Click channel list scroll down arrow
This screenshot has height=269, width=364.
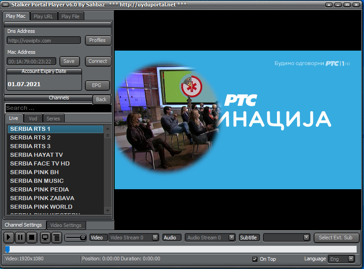coord(108,211)
